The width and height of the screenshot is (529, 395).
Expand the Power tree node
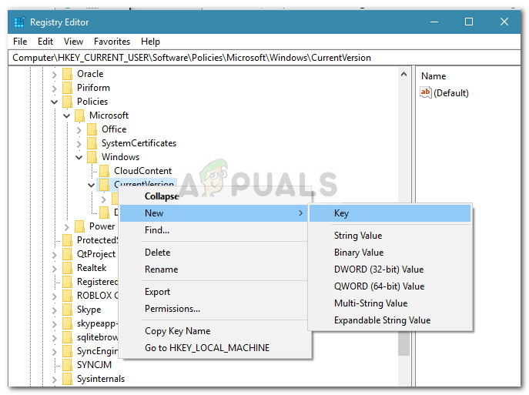pos(66,226)
